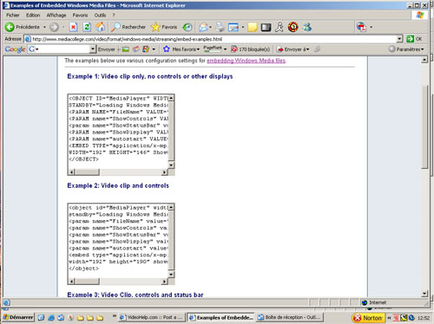Screen dimensions: 434x324
Task: Click the pink eraser icon on Google toolbar
Action: [x=135, y=49]
